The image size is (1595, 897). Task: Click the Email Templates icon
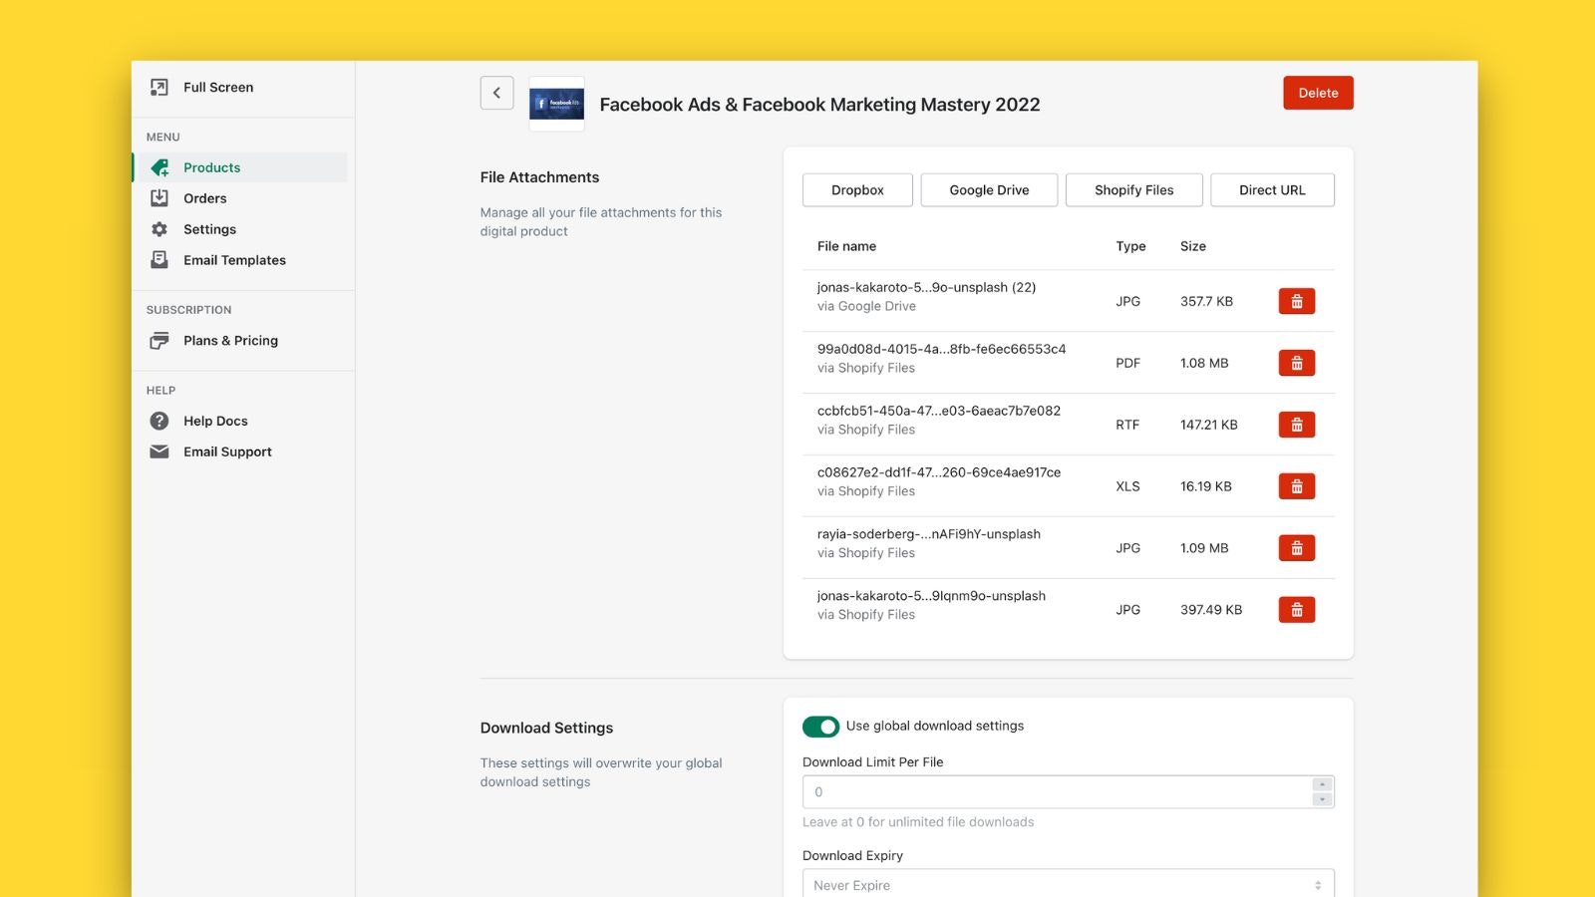click(159, 260)
